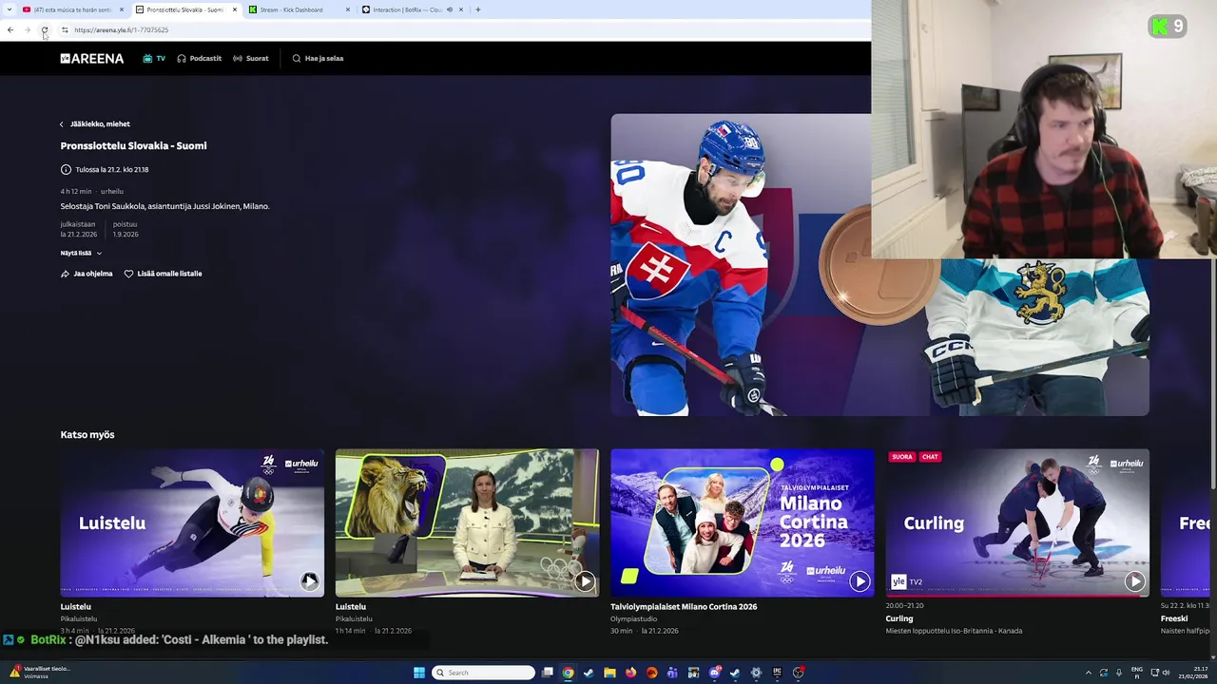The width and height of the screenshot is (1217, 684).
Task: Open the Curling live broadcast thumbnail
Action: coord(1017,522)
